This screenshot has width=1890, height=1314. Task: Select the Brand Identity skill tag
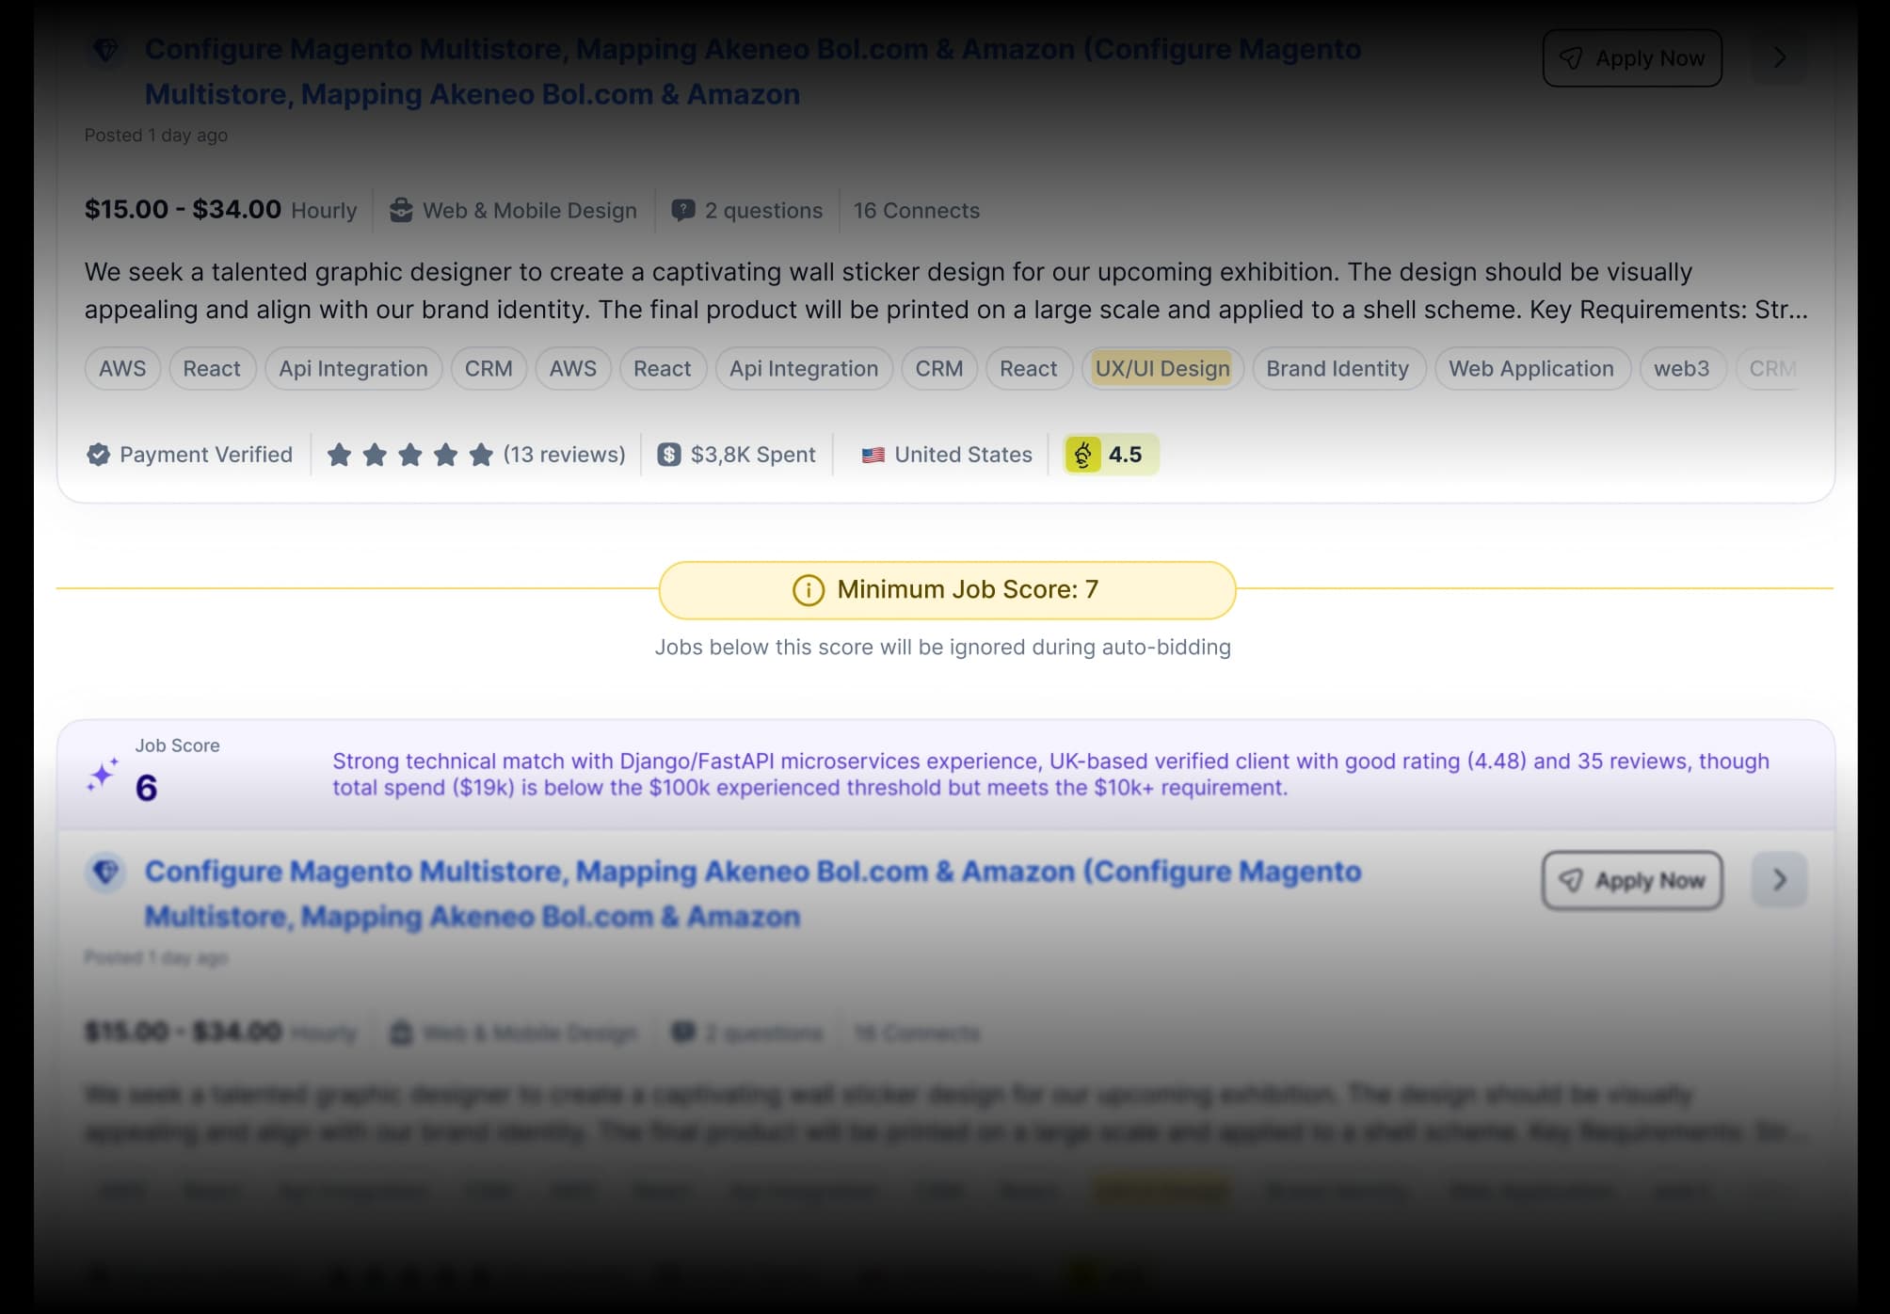pyautogui.click(x=1337, y=369)
